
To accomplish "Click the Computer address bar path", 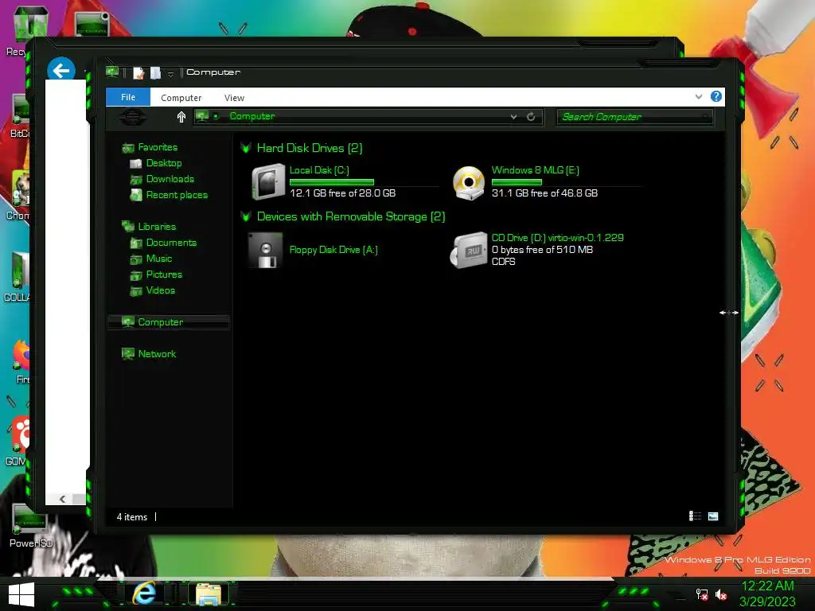I will (x=252, y=116).
